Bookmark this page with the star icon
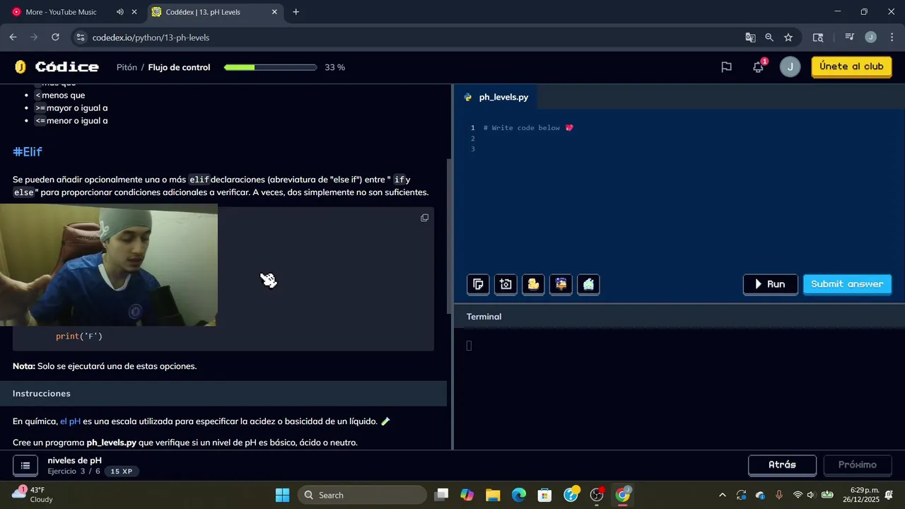 788,37
